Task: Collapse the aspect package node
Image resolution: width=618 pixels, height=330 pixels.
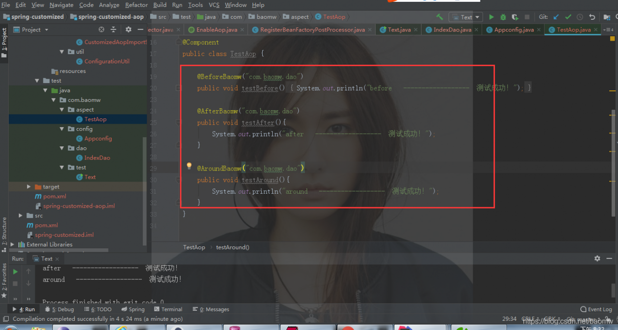Action: point(62,110)
